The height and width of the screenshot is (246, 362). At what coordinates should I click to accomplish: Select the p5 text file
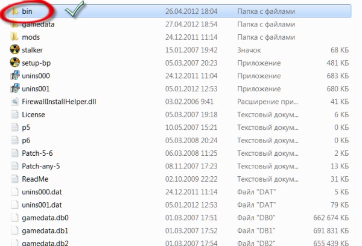25,127
